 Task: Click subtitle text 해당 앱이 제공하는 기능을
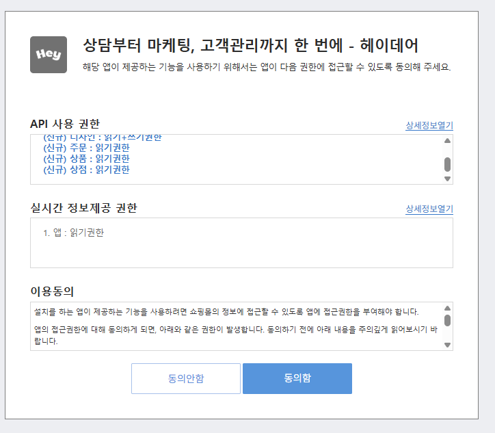coord(267,67)
